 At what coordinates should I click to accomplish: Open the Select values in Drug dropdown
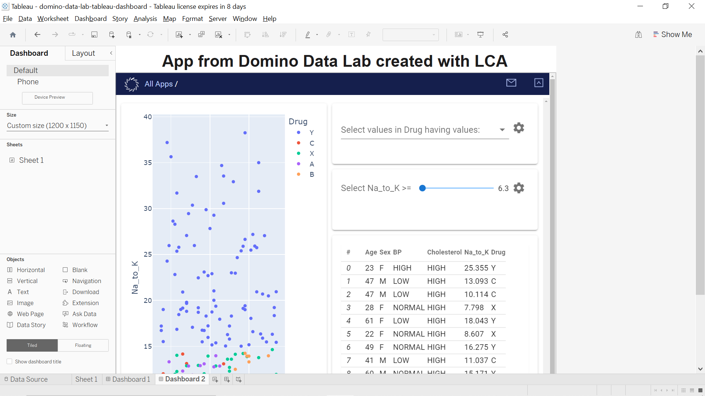click(x=425, y=130)
